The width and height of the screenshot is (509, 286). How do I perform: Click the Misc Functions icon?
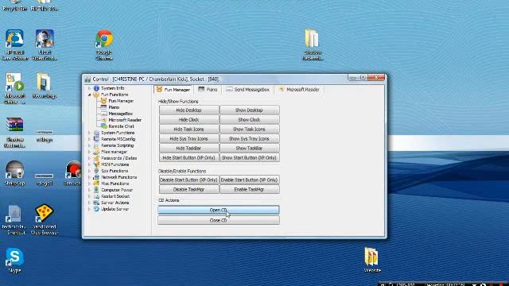[96, 184]
